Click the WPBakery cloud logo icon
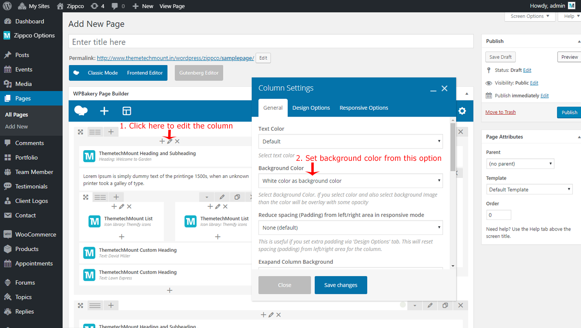Viewport: 581px width, 328px height. click(81, 111)
